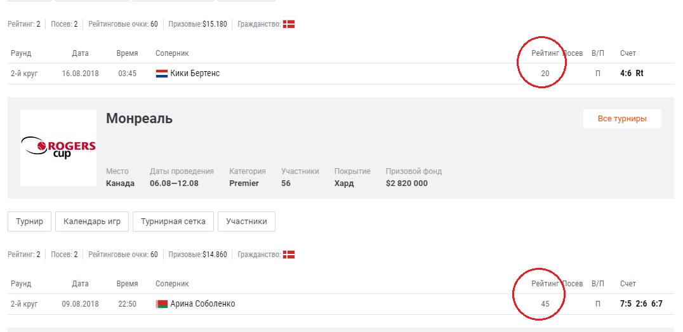Open the Все турниры button
Viewport: 683px width, 332px height.
(x=622, y=119)
